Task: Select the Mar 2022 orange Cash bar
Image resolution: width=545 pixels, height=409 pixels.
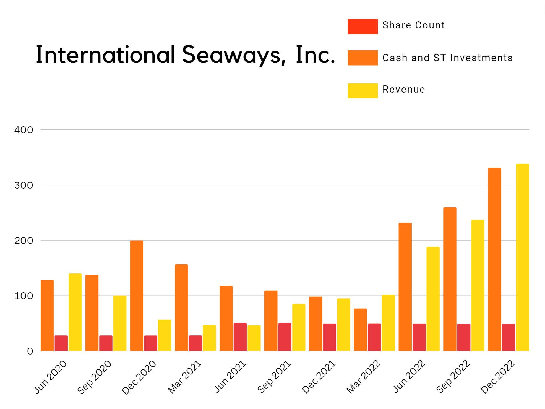Action: (360, 330)
